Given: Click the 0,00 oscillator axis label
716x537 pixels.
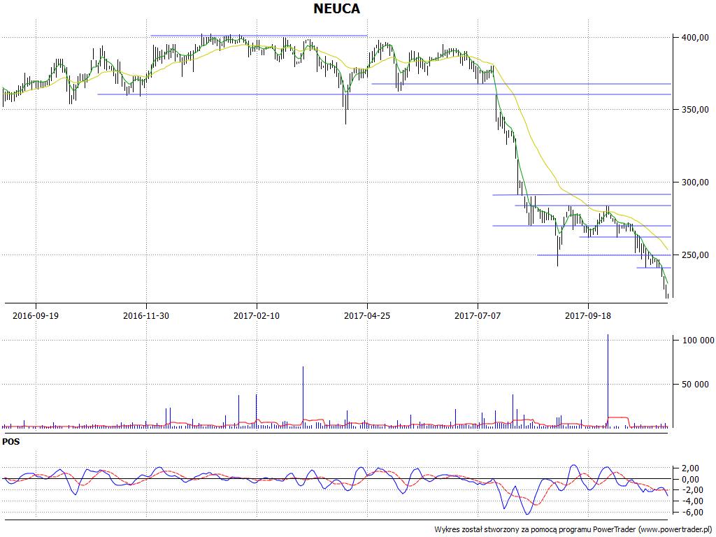Looking at the screenshot, I should [690, 480].
